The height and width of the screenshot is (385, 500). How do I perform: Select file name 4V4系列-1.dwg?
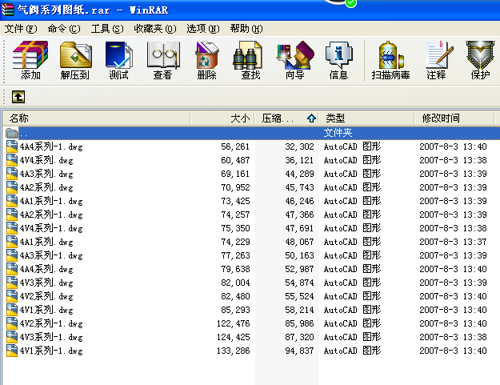51,228
